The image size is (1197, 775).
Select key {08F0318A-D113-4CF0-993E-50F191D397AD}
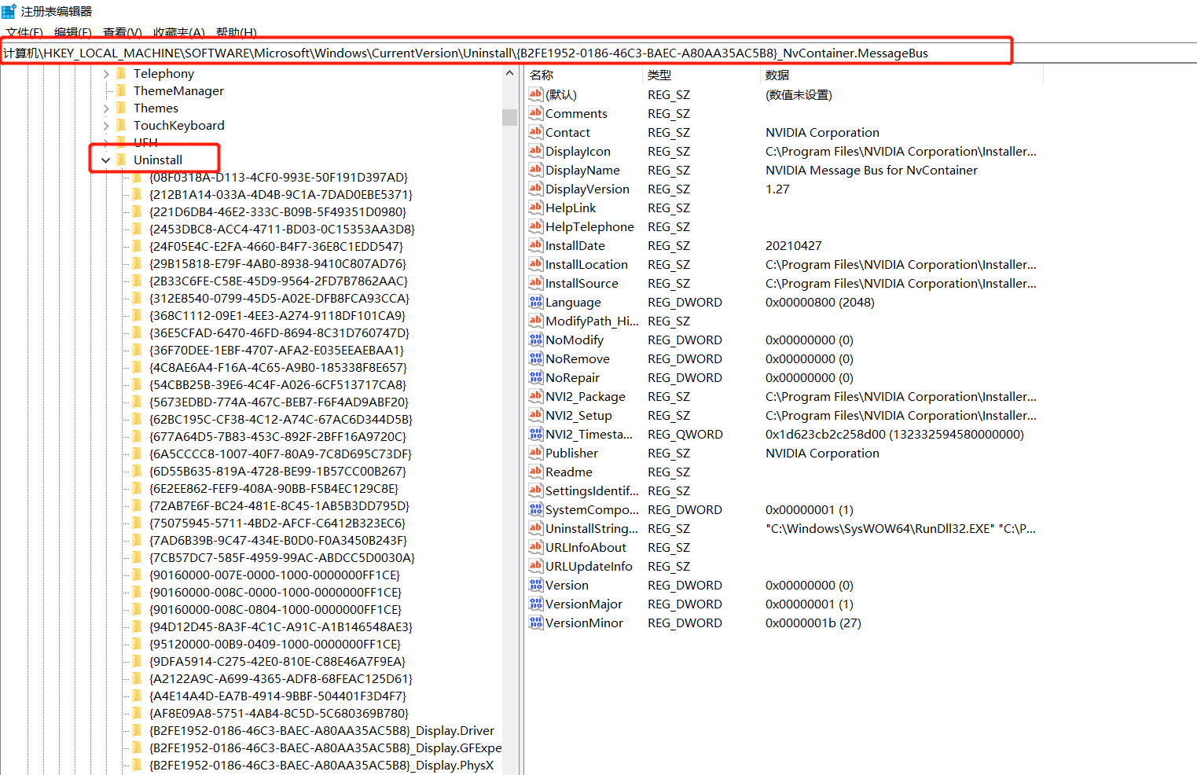pos(278,177)
